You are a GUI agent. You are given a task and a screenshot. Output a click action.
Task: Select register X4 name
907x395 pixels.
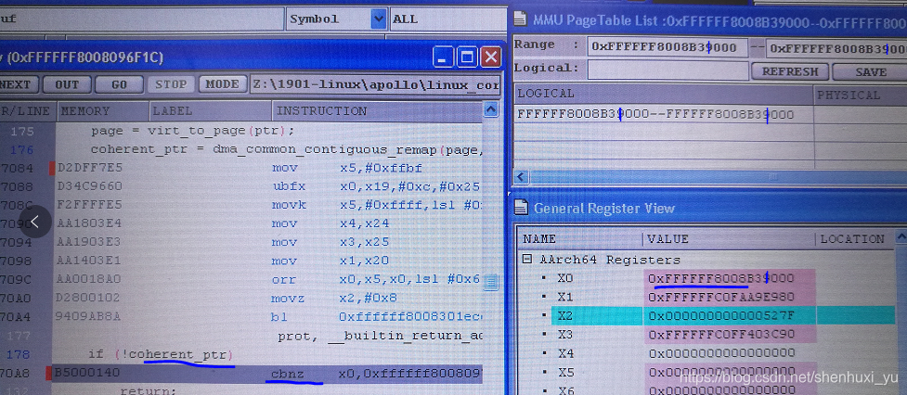coord(564,353)
